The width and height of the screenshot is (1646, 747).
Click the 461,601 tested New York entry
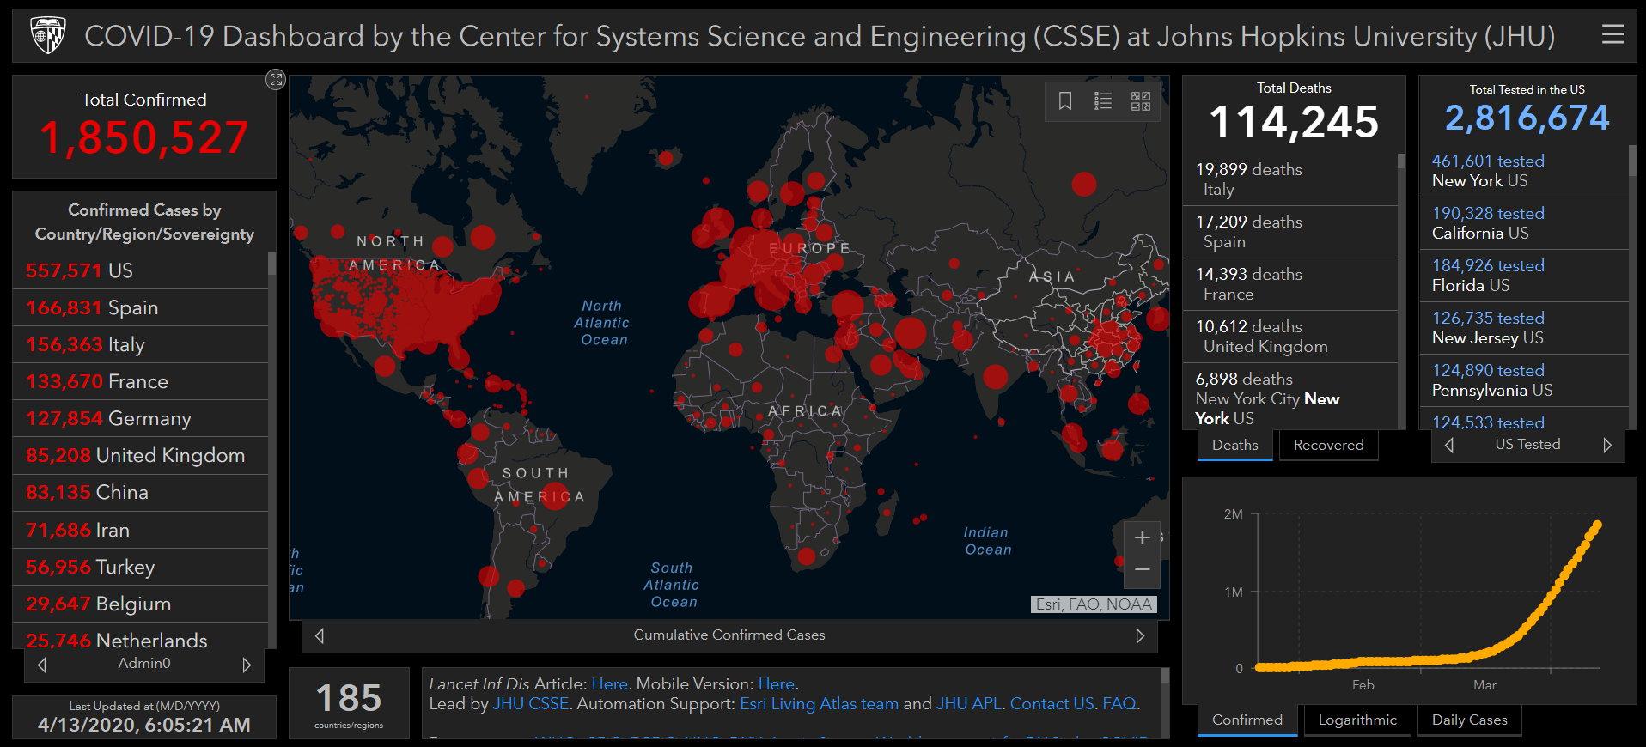coord(1525,171)
